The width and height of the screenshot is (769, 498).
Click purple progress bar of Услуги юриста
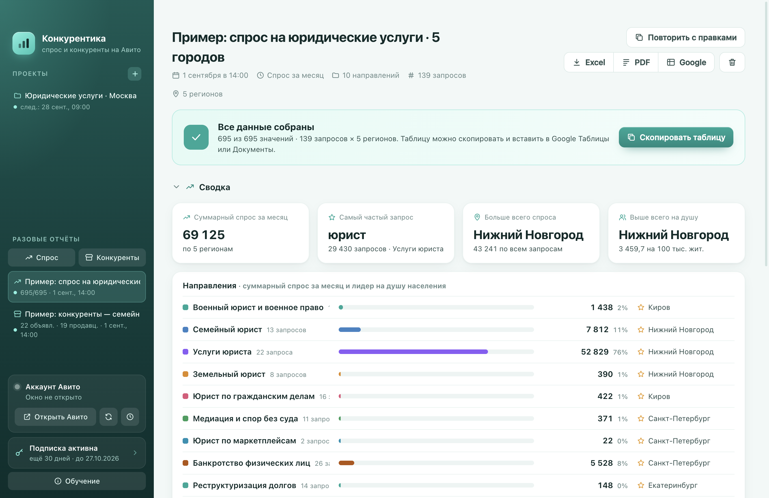(413, 352)
